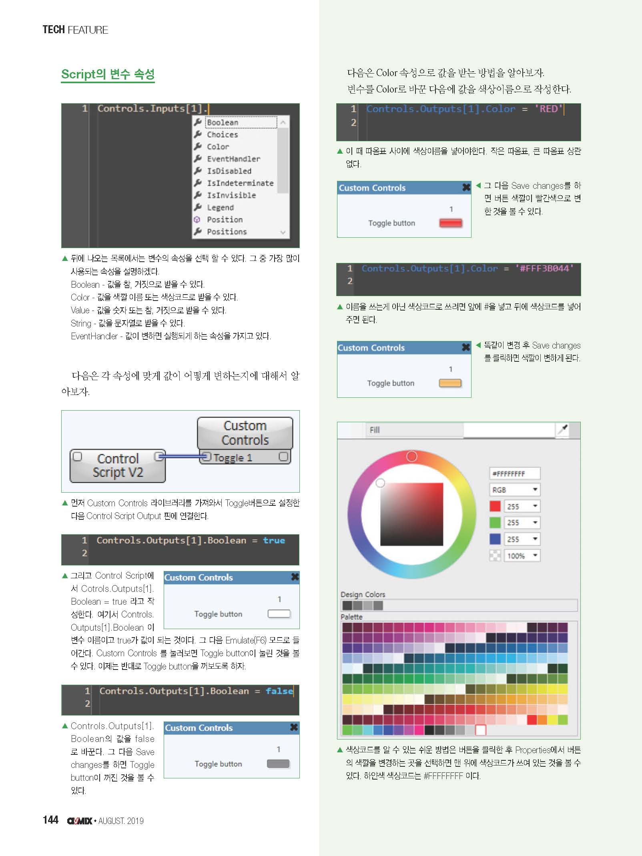This screenshot has height=856, width=642.
Task: Toggle the red Toggle button
Action: click(451, 223)
